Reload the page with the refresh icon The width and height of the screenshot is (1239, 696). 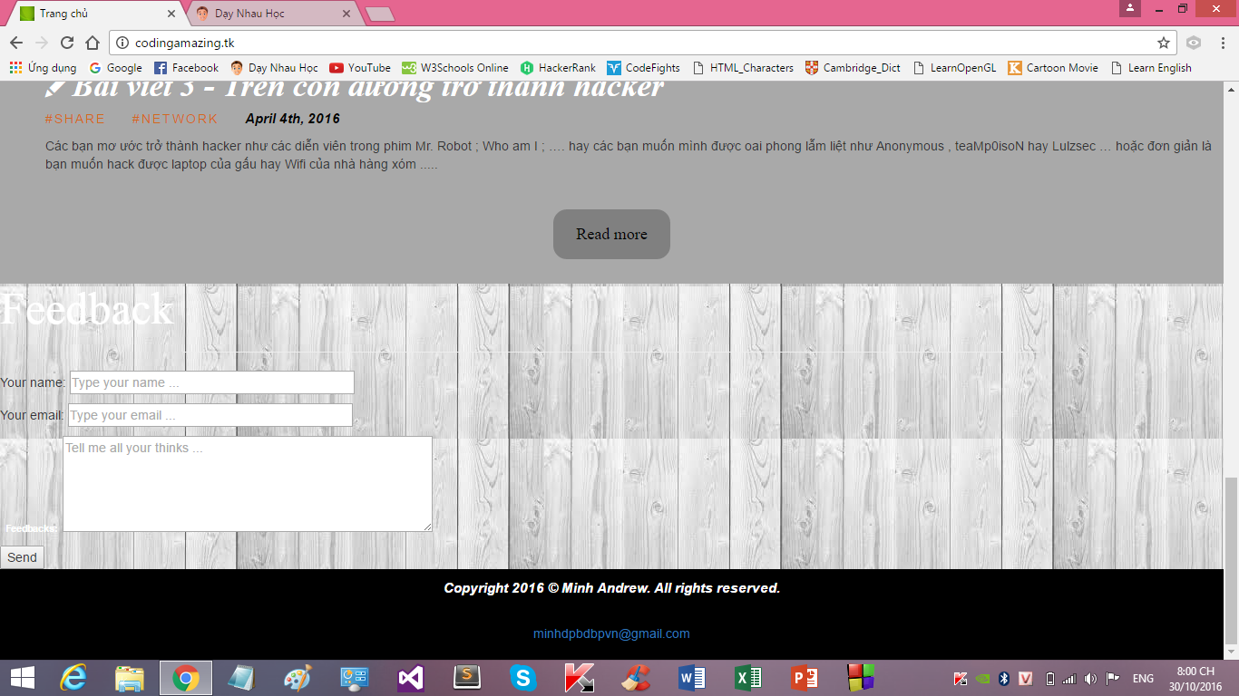point(67,43)
